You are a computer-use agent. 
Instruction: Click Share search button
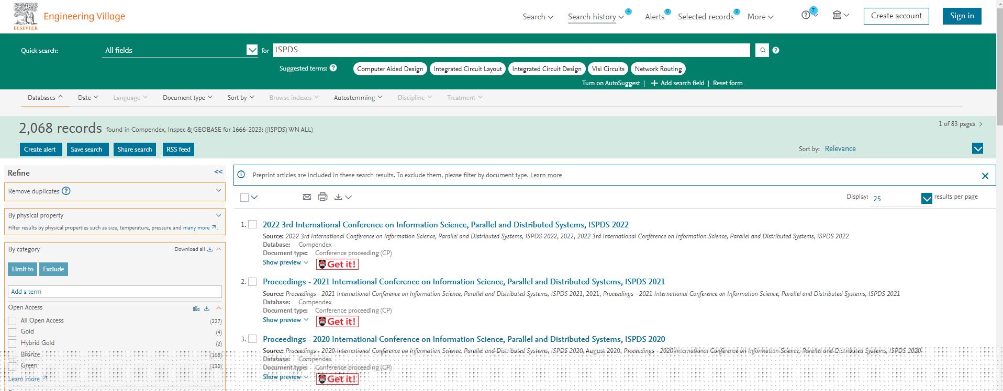tap(135, 149)
